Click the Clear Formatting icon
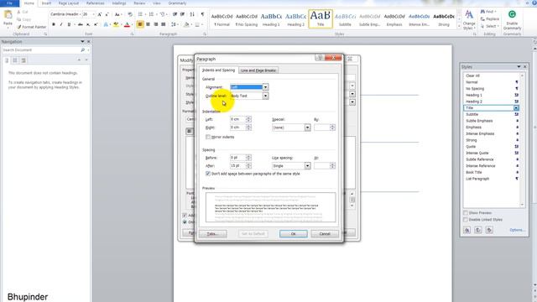Screen dimensions: 537x302 click(130, 14)
